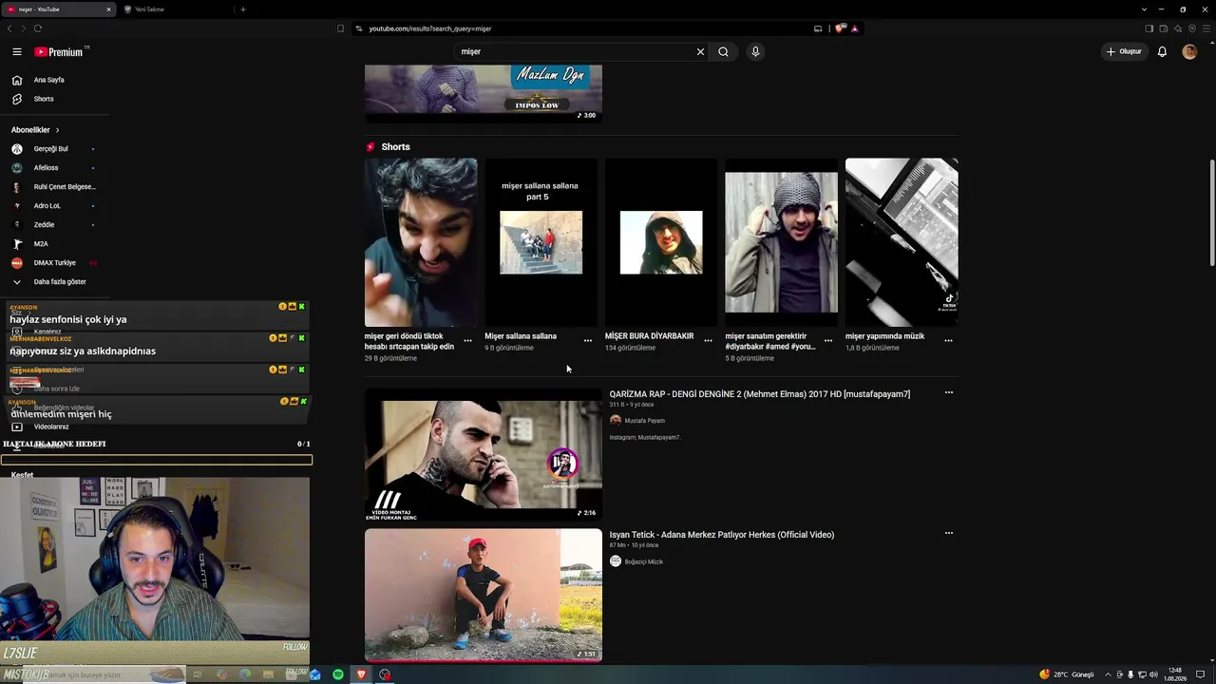Screen dimensions: 1216x684
Task: Click the Oluştur create button
Action: pyautogui.click(x=1123, y=52)
